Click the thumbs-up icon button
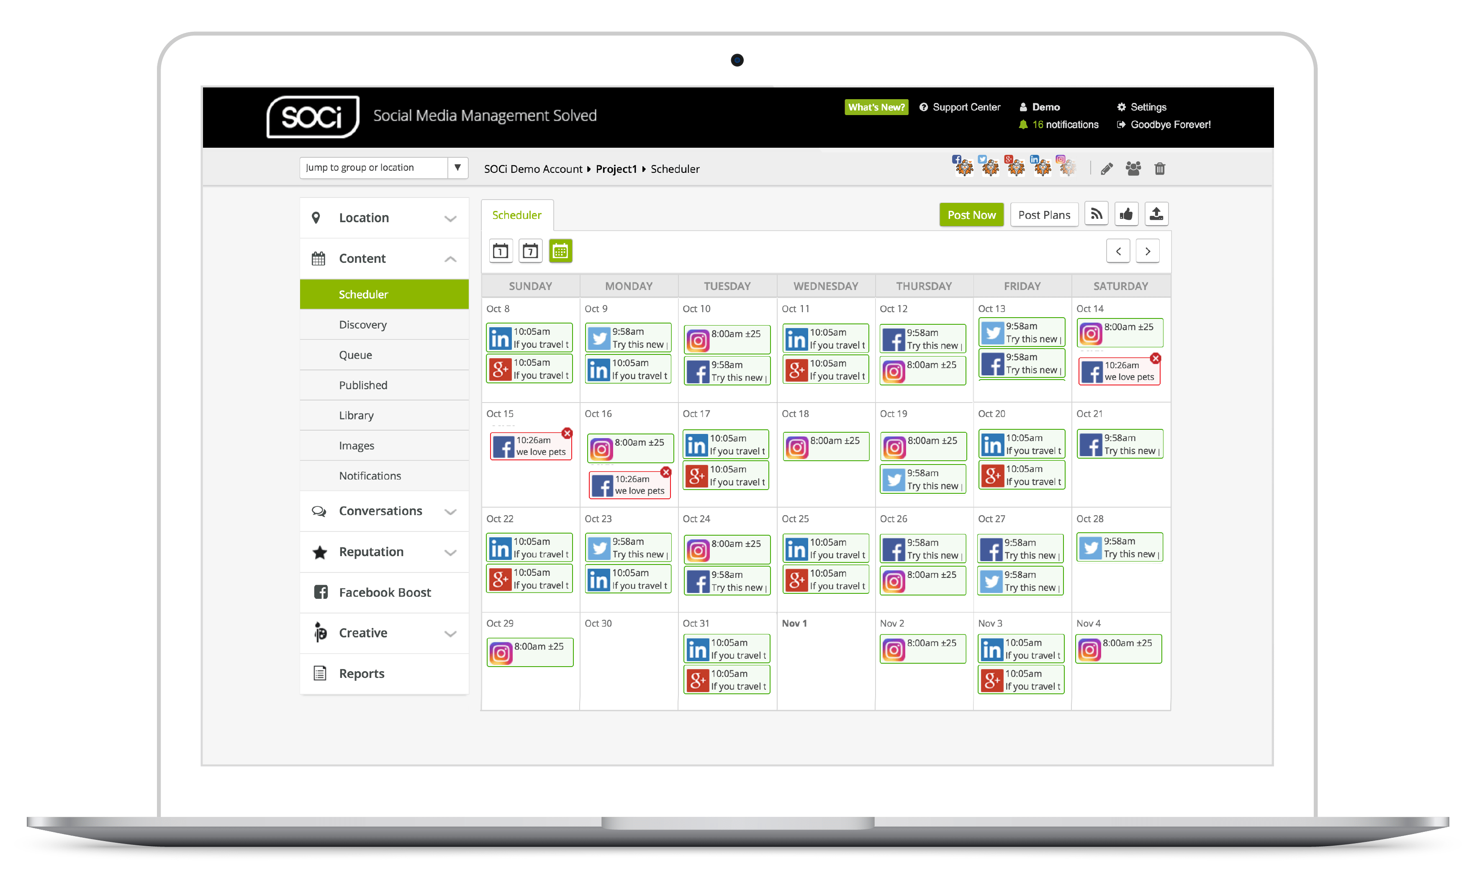The image size is (1482, 875). (x=1126, y=215)
